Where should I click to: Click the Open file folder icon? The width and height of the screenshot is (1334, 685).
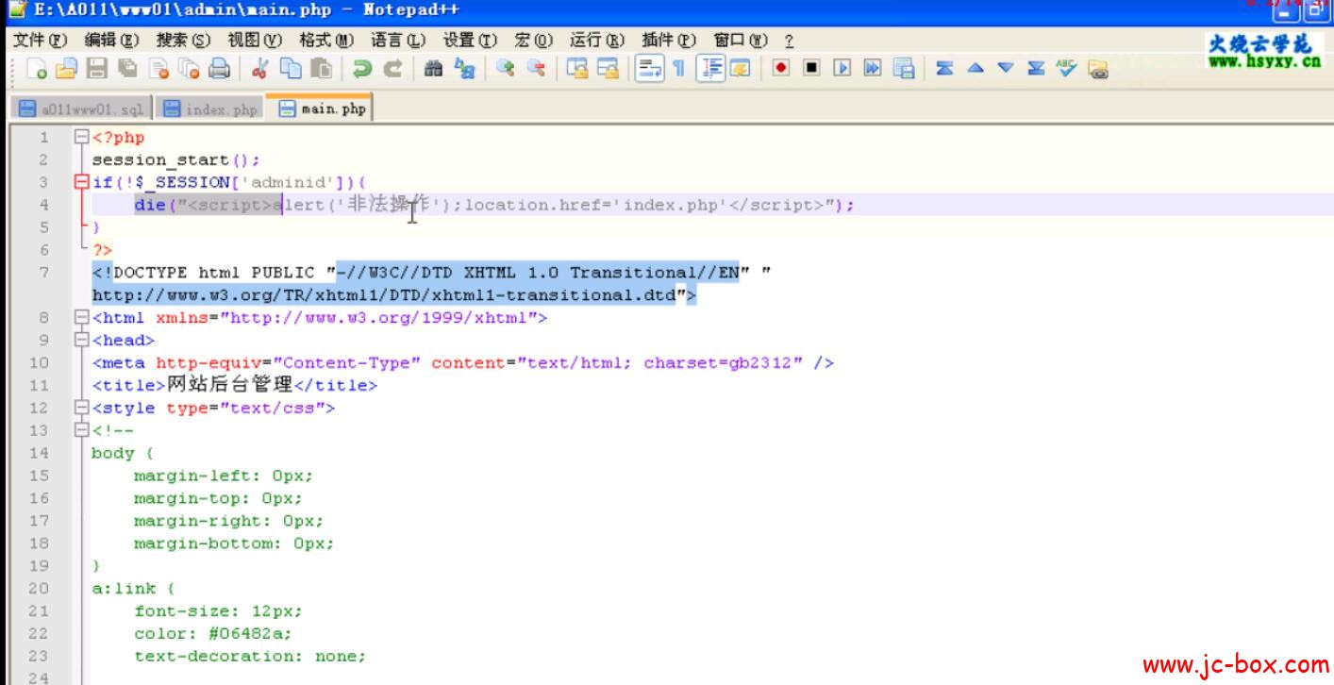coord(65,69)
